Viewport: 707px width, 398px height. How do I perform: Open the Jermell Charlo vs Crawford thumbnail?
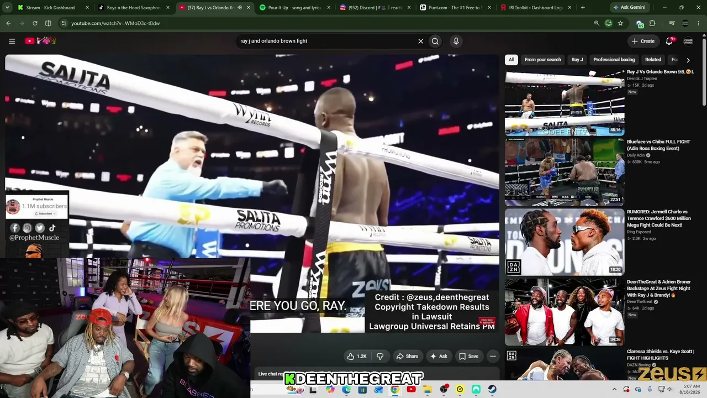pyautogui.click(x=564, y=242)
